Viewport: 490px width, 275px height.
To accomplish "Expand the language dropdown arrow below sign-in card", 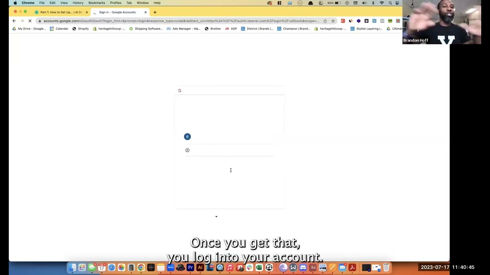I will [x=216, y=217].
